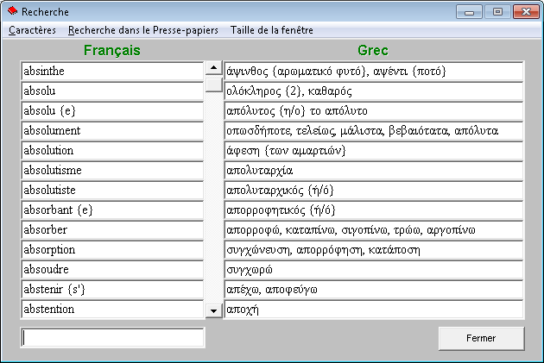Open the Caractères menu
Screen dimensions: 544x363
[x=32, y=30]
